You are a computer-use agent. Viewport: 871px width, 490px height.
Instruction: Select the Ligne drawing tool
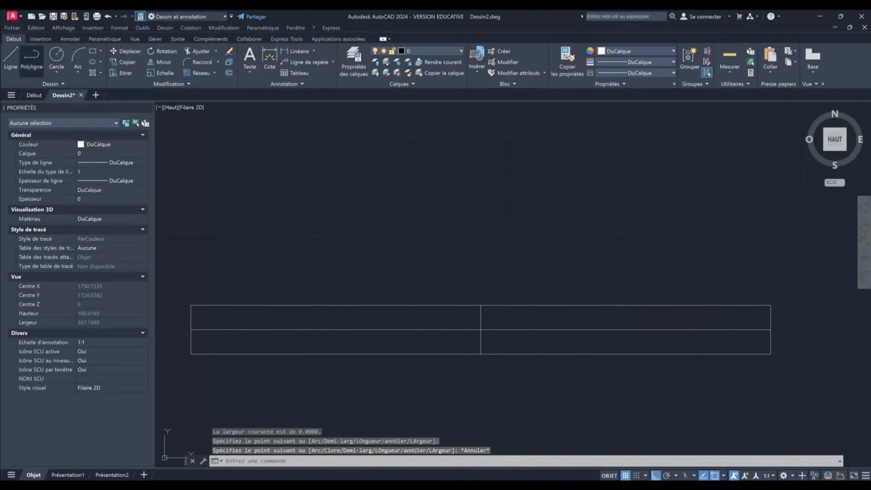[10, 59]
